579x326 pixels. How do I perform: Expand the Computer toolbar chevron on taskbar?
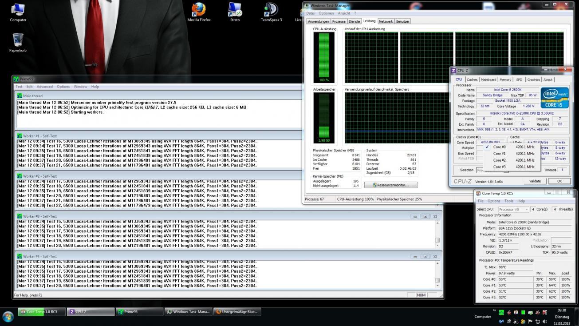coord(494,311)
